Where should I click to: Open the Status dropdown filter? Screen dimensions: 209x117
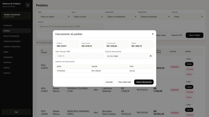188,17
